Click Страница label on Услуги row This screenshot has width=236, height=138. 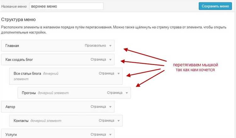(x=98, y=135)
